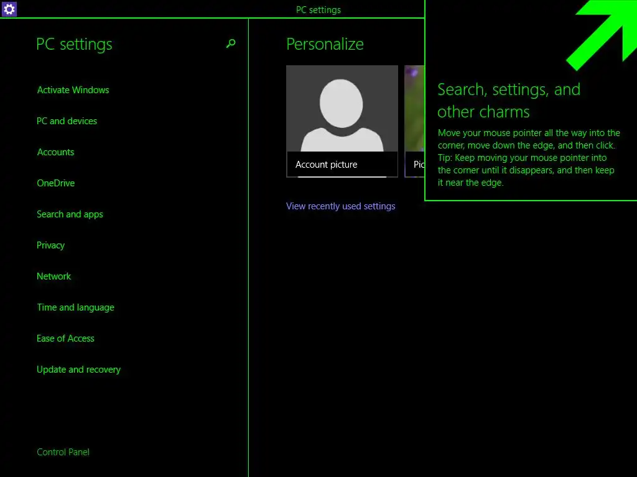The image size is (637, 477).
Task: Click the PC settings pane heading
Action: click(74, 44)
